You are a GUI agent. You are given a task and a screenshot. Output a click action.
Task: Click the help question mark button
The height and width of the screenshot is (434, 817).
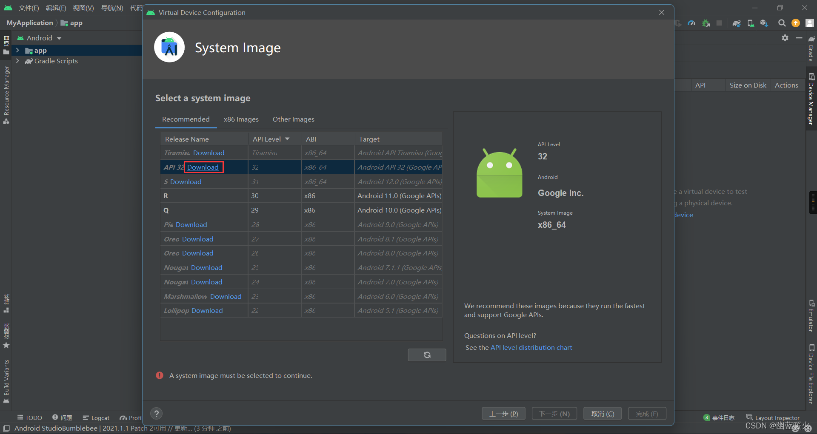click(157, 414)
